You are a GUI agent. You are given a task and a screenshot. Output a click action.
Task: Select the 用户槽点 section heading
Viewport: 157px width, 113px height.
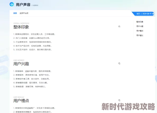(21, 101)
